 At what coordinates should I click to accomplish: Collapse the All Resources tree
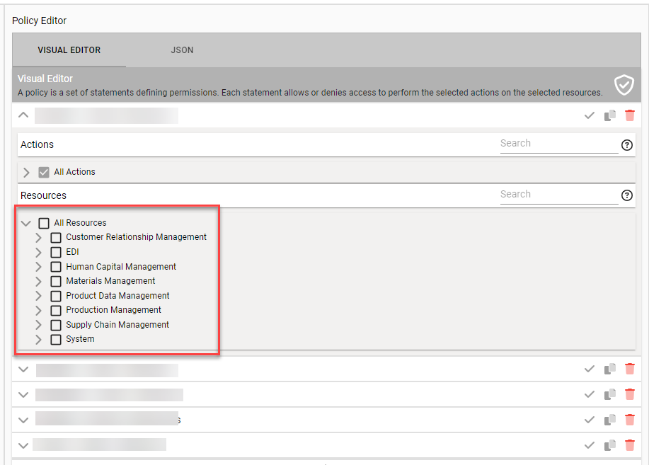[26, 223]
